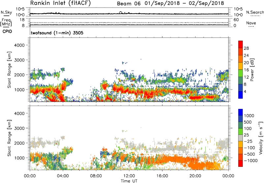
Task: Pick the orange -500 to -100 Velocity segment
Action: (241, 151)
